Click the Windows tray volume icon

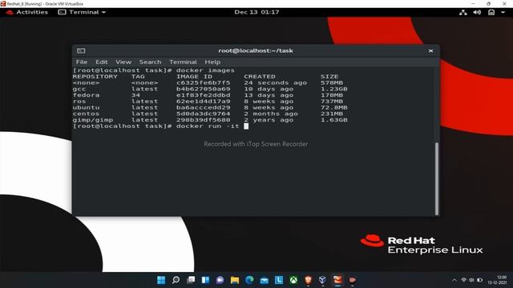coord(471,280)
